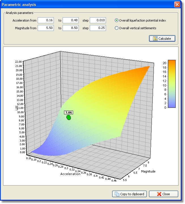The width and height of the screenshot is (185, 204).
Task: Click the red X Close button at bottom
Action: (x=163, y=194)
